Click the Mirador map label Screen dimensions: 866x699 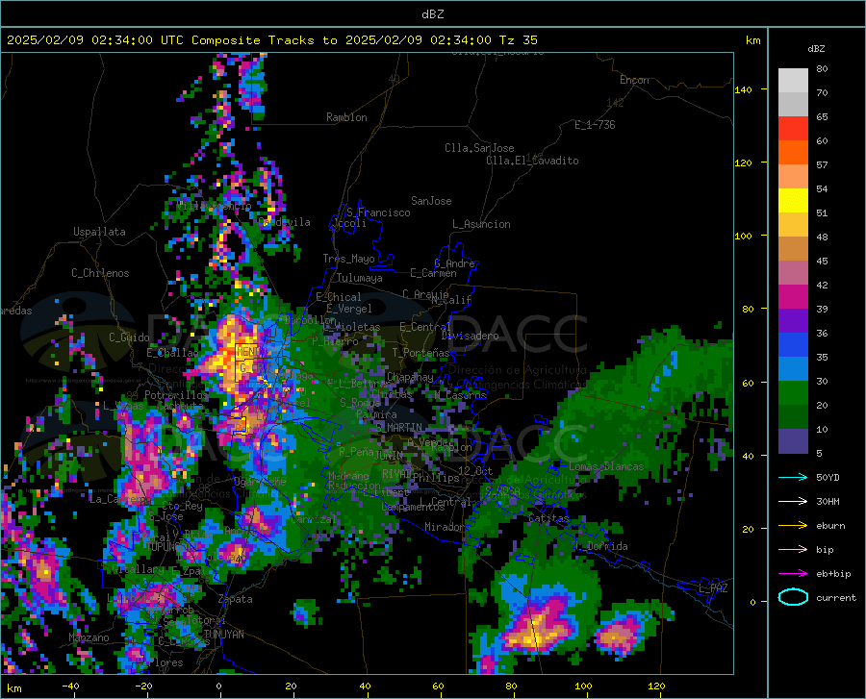(x=445, y=527)
